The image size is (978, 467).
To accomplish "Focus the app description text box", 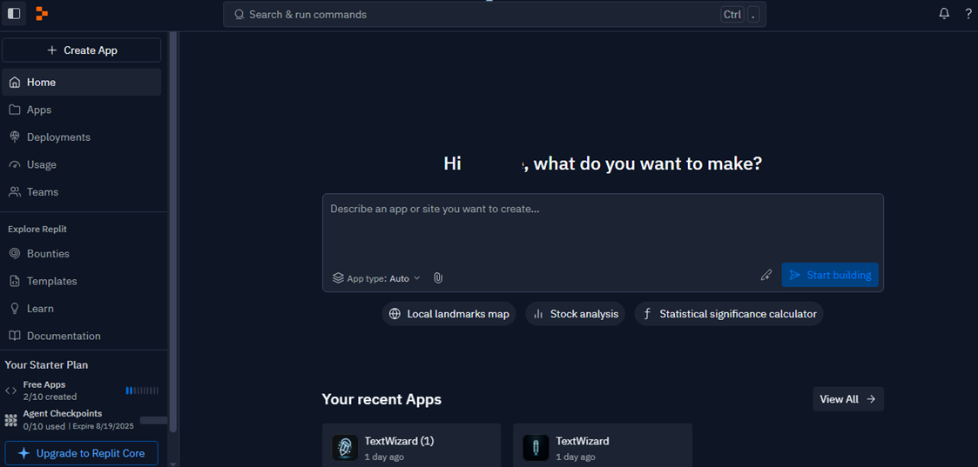I will click(x=604, y=229).
